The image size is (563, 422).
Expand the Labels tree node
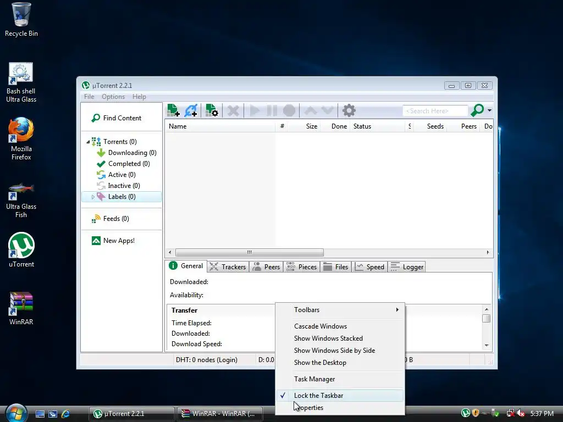tap(92, 197)
